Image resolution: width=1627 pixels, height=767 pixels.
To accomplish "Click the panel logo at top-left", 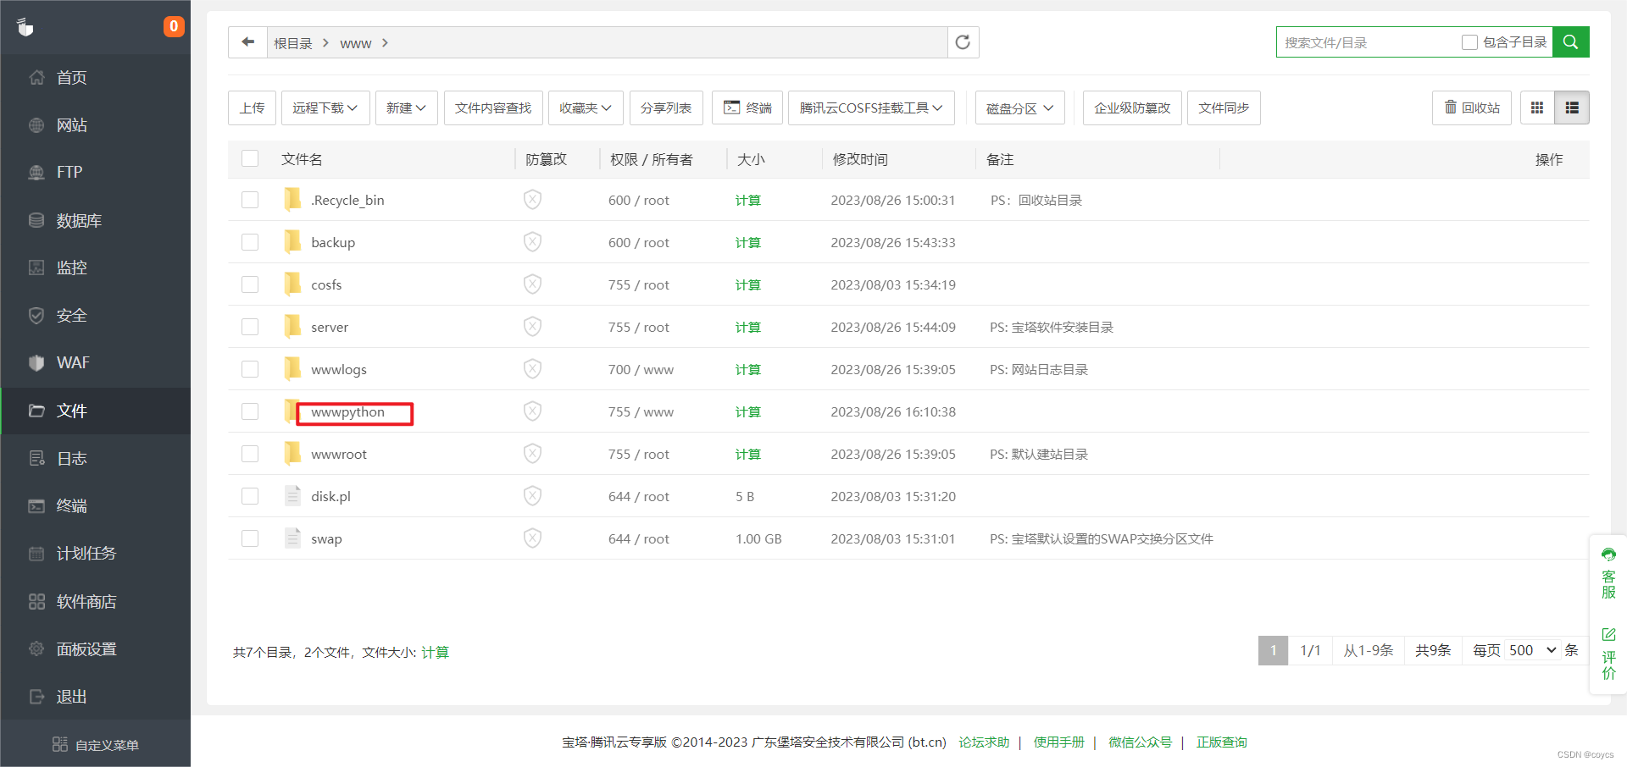I will [25, 27].
